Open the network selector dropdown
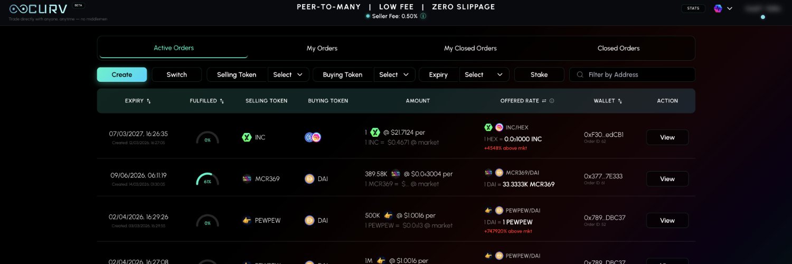Screen dimensions: 792x264 coord(723,8)
